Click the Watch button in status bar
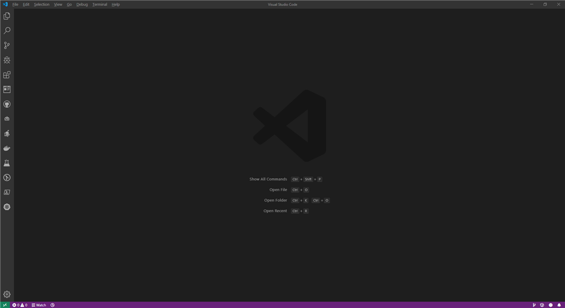 click(x=39, y=305)
